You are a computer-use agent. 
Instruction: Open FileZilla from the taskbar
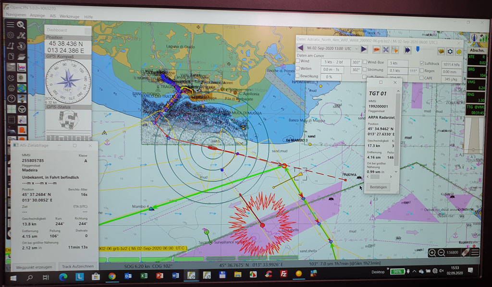click(283, 274)
